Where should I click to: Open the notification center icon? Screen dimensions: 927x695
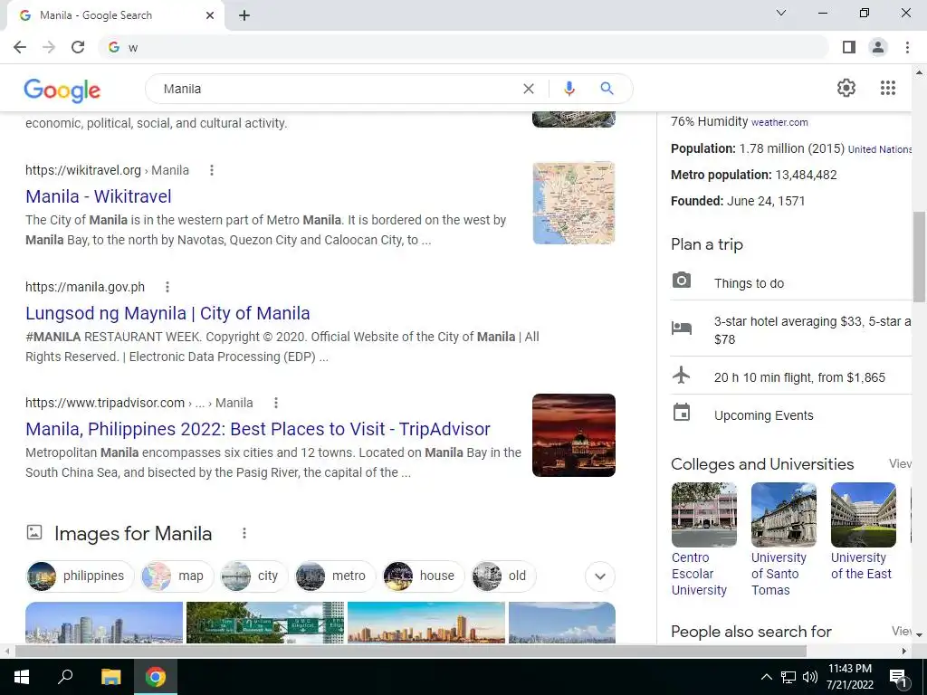pyautogui.click(x=897, y=678)
